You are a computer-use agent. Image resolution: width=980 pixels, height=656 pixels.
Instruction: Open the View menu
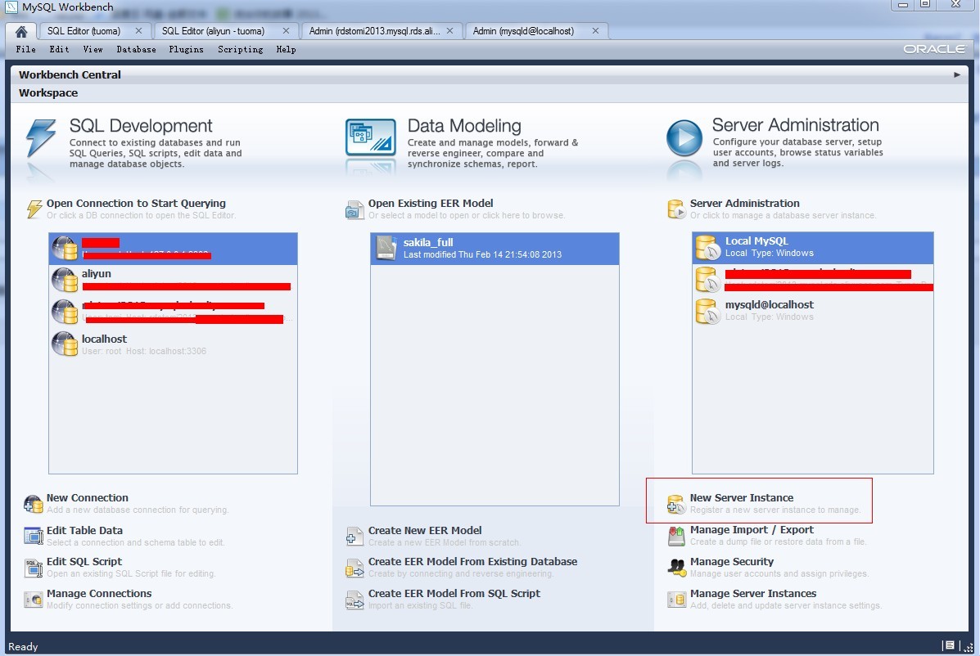(x=93, y=49)
